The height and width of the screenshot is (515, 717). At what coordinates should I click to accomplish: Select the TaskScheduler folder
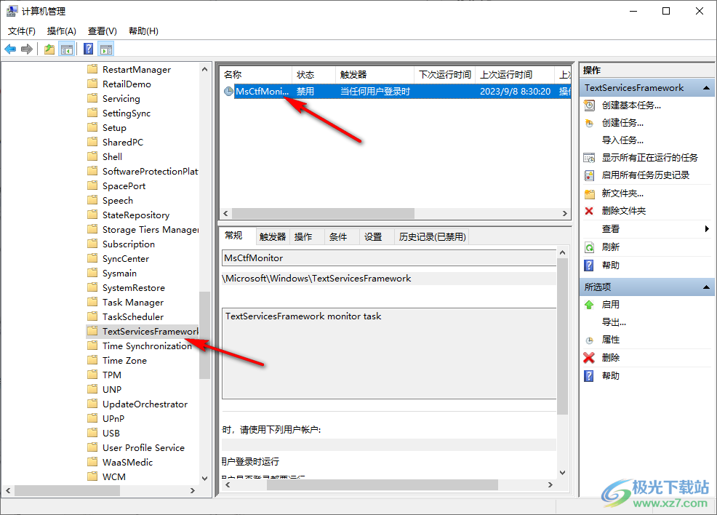click(132, 316)
